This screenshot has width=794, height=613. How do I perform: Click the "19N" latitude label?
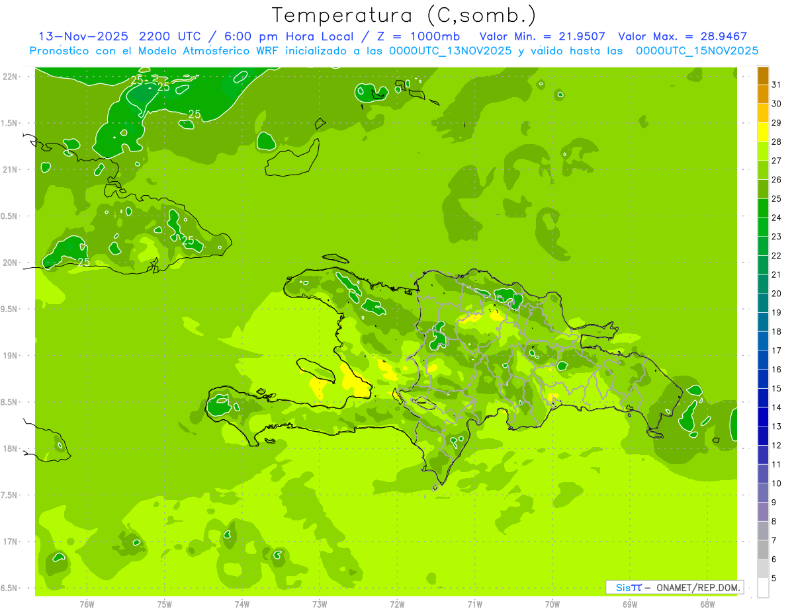tap(10, 356)
